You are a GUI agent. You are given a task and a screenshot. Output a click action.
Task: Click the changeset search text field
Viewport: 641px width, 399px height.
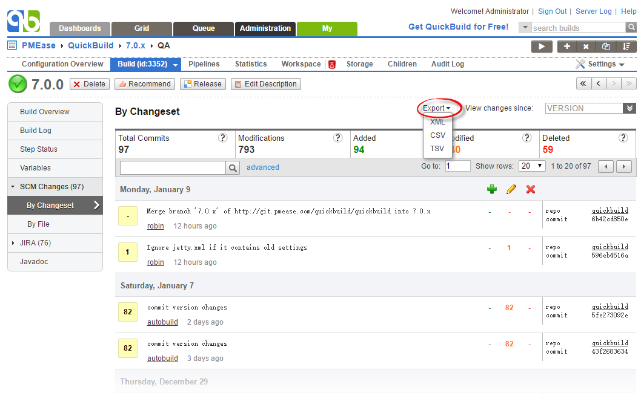click(173, 167)
